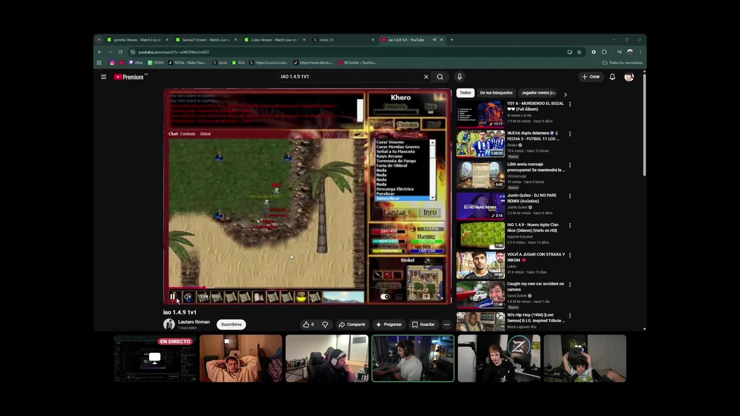Bookmark this page with star icon
The height and width of the screenshot is (416, 740).
(x=579, y=52)
